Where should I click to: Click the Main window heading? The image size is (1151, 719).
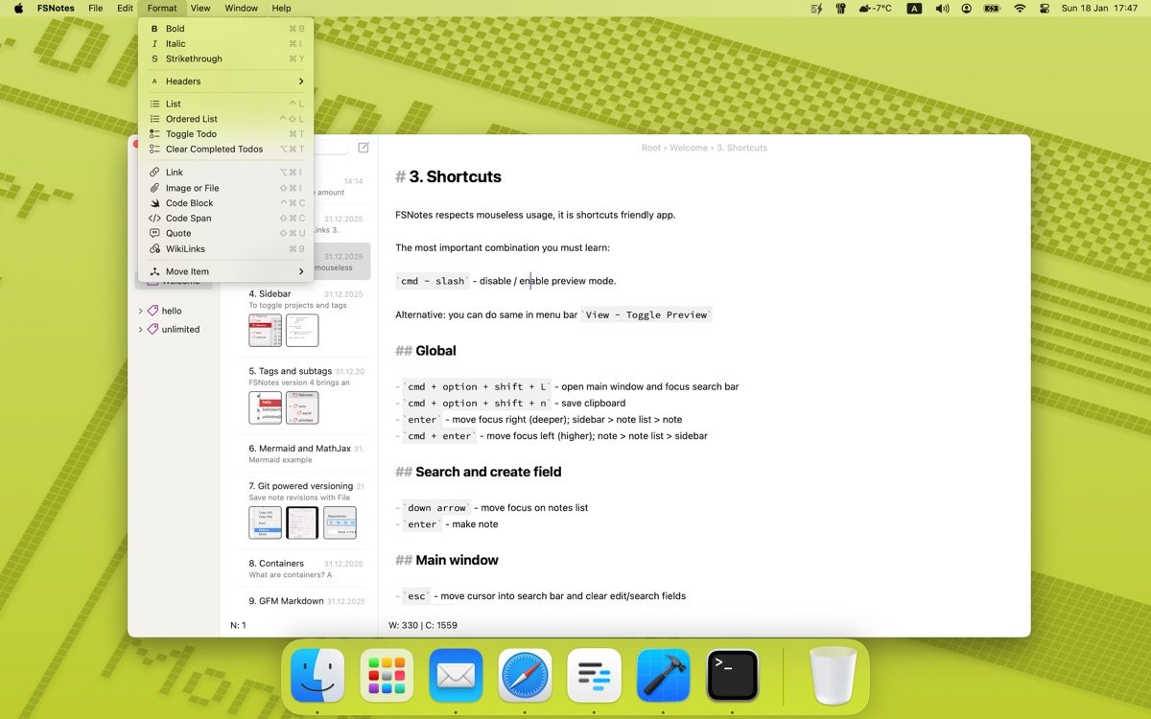click(x=457, y=560)
